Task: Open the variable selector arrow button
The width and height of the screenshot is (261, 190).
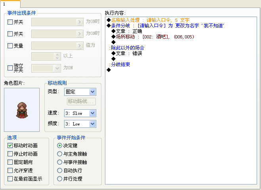Action: [80, 46]
